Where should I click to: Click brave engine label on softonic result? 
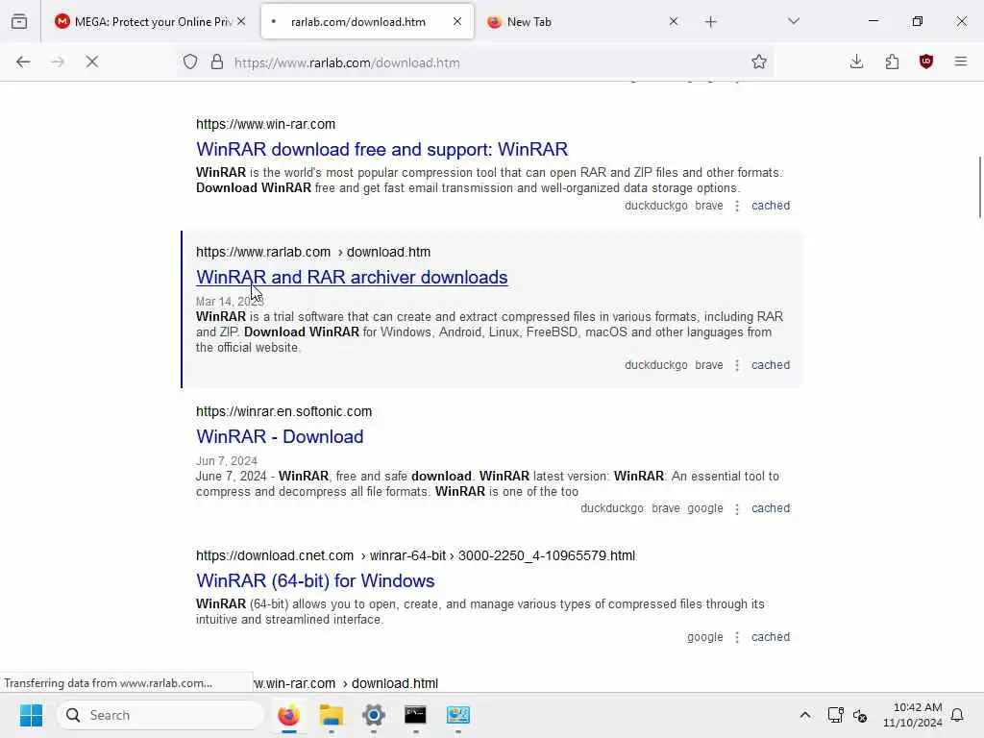(x=666, y=508)
